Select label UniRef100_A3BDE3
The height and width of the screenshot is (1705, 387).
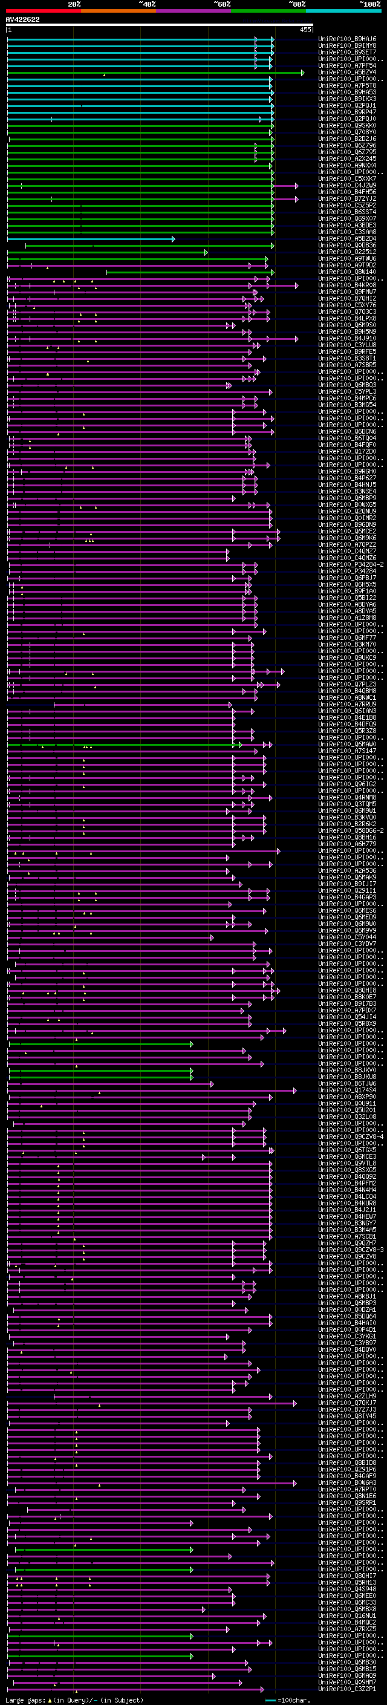pos(346,225)
